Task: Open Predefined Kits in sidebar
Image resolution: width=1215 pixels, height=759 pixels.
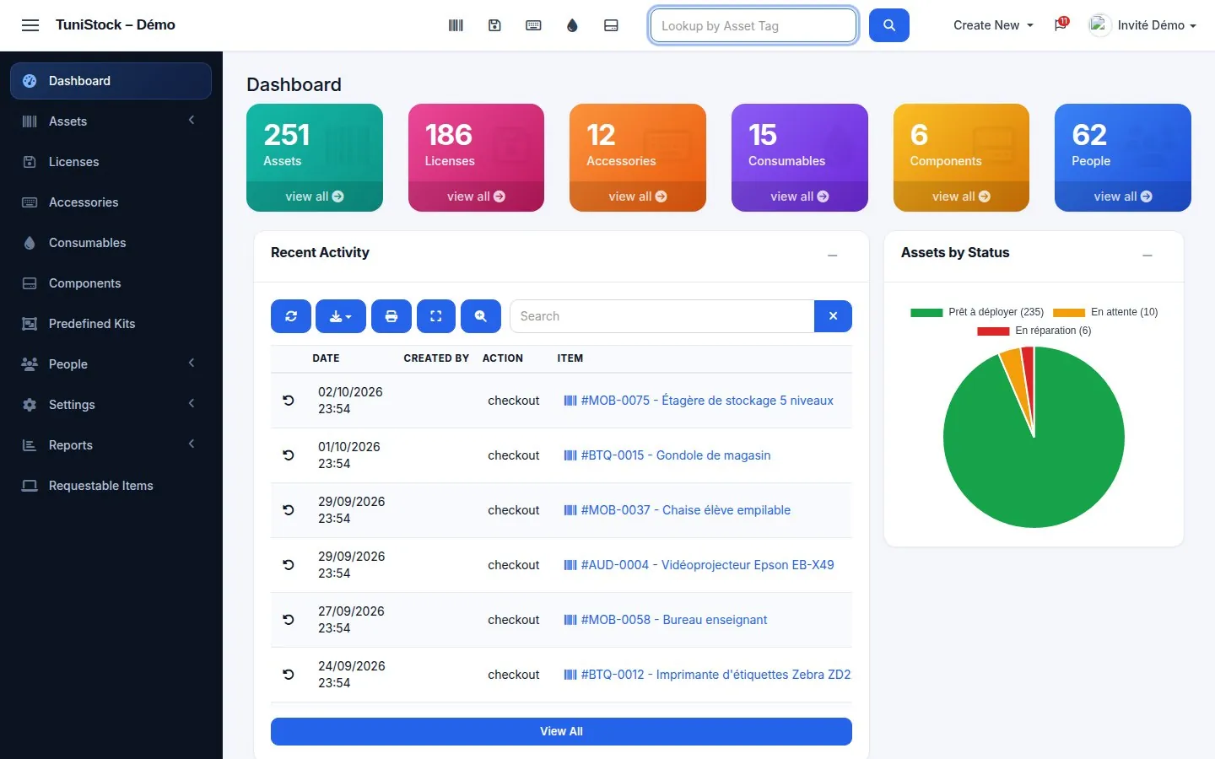Action: tap(111, 324)
